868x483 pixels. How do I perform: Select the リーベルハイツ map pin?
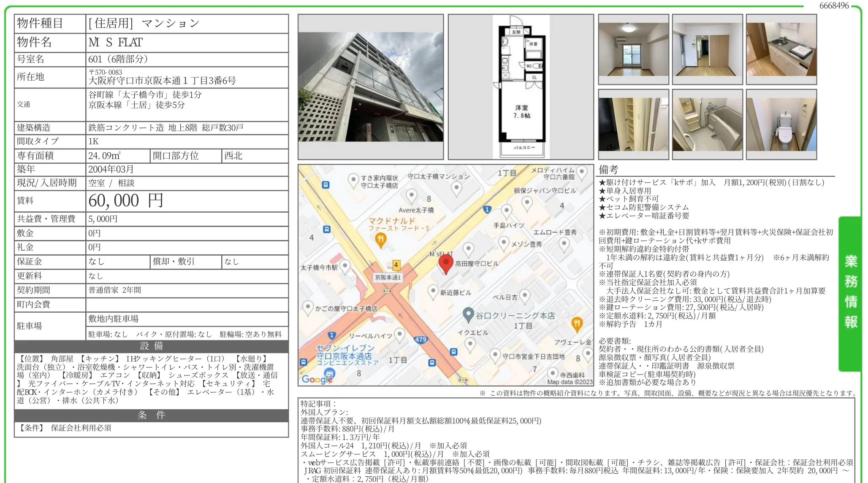pos(399,335)
